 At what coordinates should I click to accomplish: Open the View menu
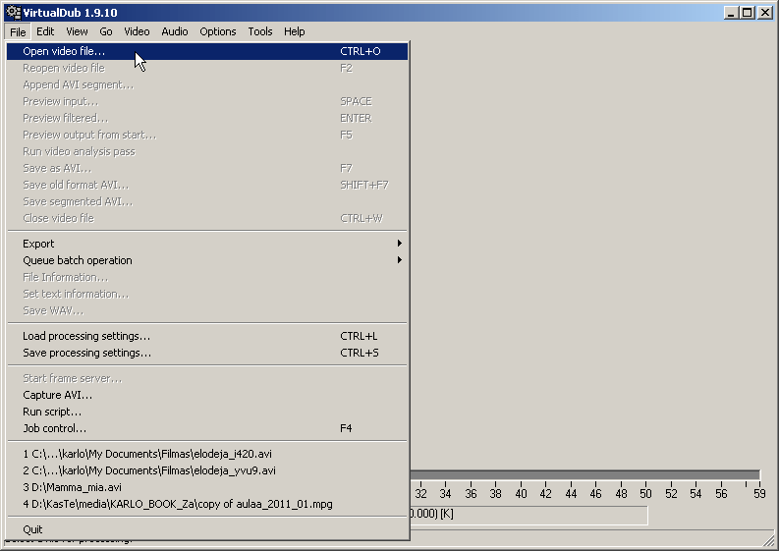click(77, 31)
